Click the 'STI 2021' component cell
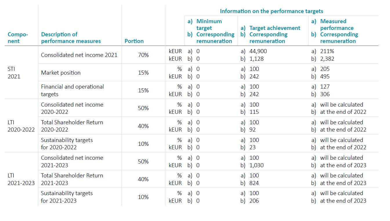The image size is (390, 221). click(x=14, y=73)
